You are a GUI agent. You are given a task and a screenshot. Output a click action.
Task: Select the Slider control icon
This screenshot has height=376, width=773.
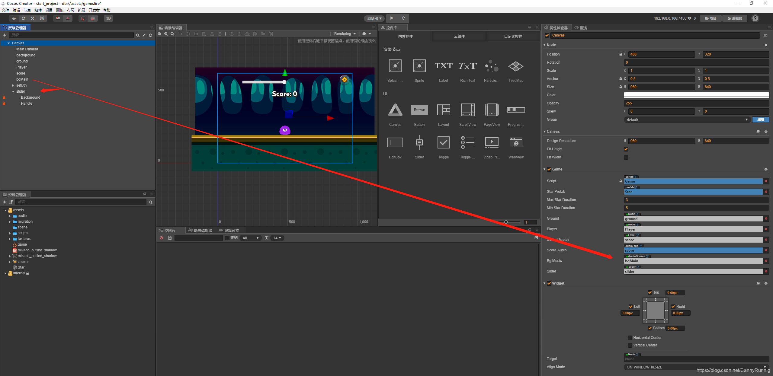coord(419,143)
